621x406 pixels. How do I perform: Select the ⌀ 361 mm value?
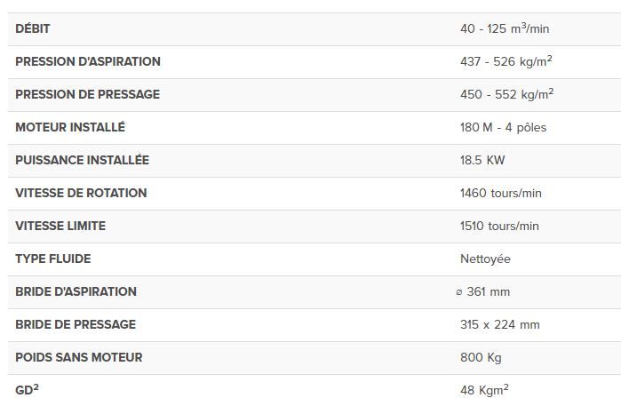pyautogui.click(x=482, y=292)
